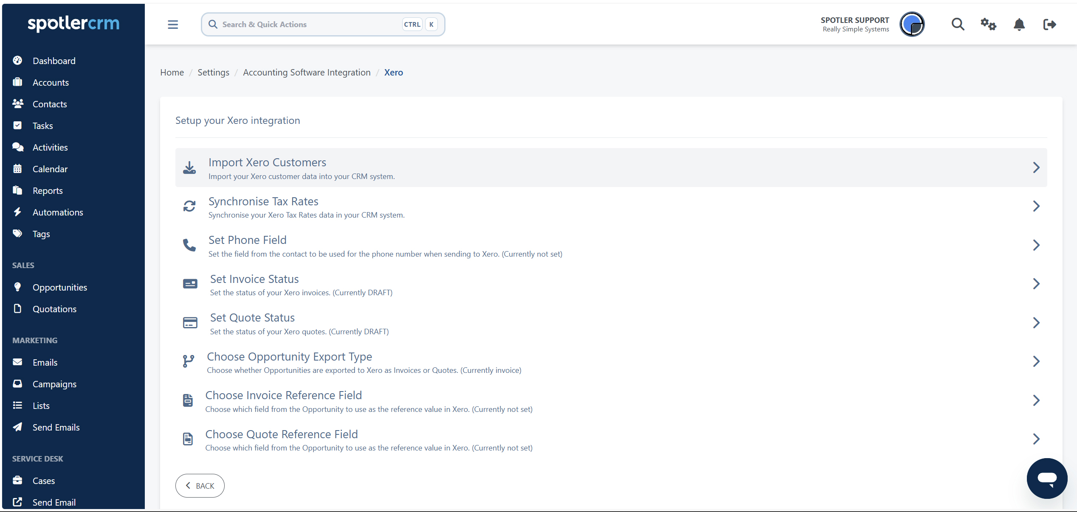Open Tasks from the sidebar menu
The height and width of the screenshot is (512, 1077).
point(43,126)
